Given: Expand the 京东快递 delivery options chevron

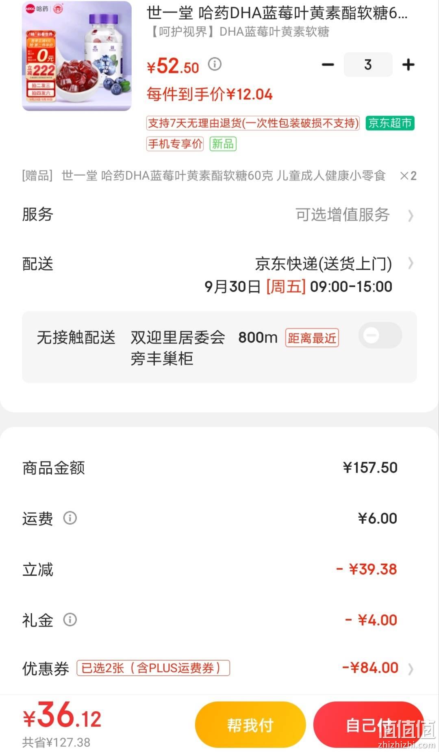Looking at the screenshot, I should click(411, 264).
